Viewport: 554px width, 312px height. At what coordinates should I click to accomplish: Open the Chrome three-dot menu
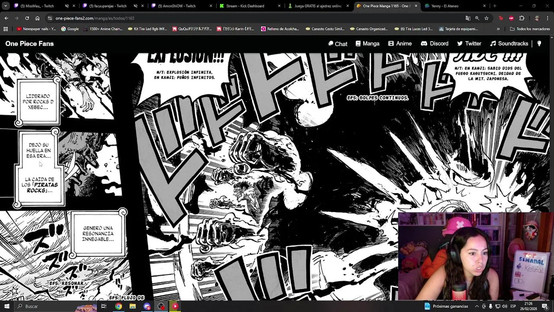(x=548, y=18)
